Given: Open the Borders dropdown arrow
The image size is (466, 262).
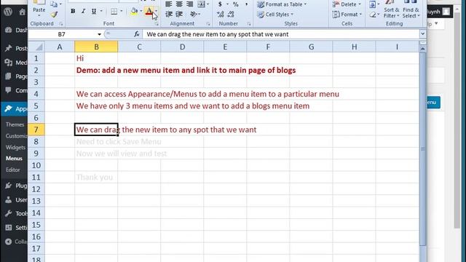Looking at the screenshot, I should point(122,12).
